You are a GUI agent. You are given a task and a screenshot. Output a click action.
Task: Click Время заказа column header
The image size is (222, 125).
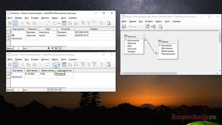[x=48, y=70]
